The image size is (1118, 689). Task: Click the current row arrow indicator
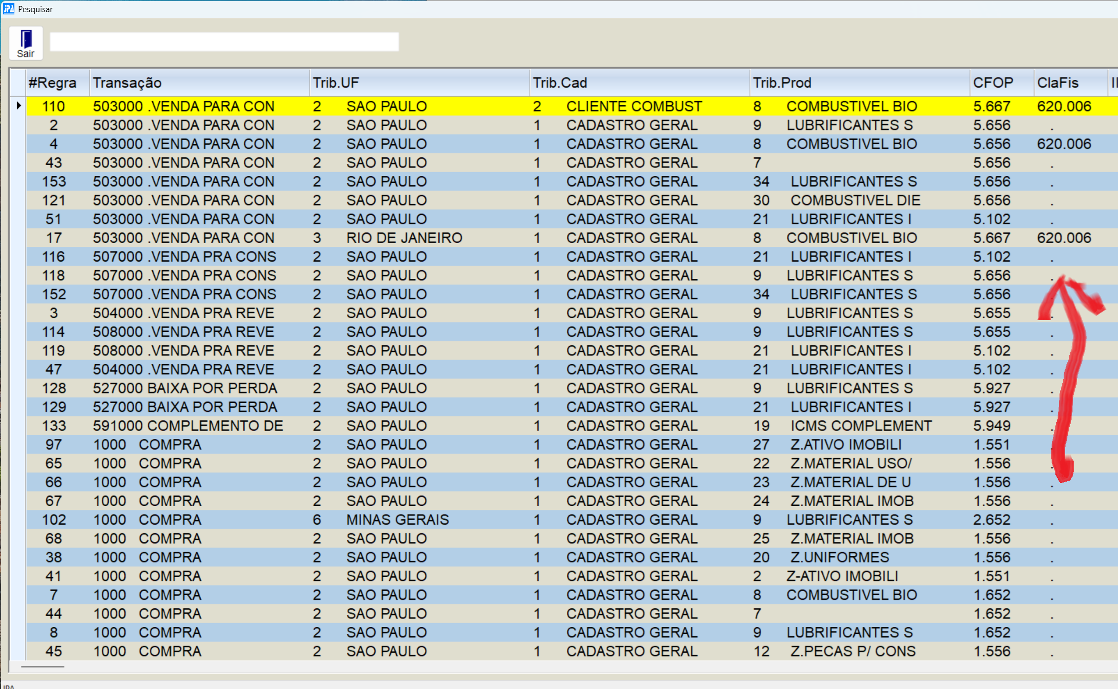[19, 106]
